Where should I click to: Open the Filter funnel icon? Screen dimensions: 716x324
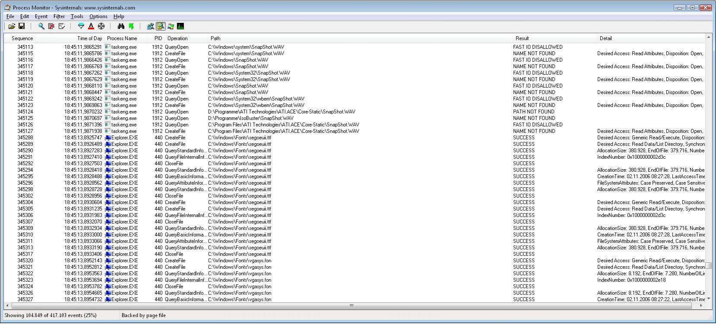[x=81, y=26]
